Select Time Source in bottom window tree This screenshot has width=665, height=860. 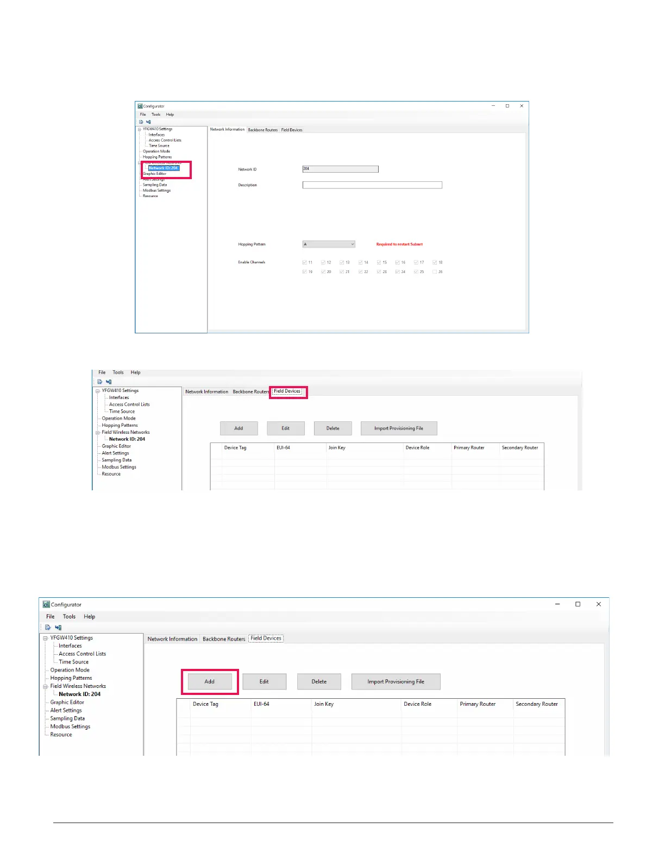tap(74, 662)
